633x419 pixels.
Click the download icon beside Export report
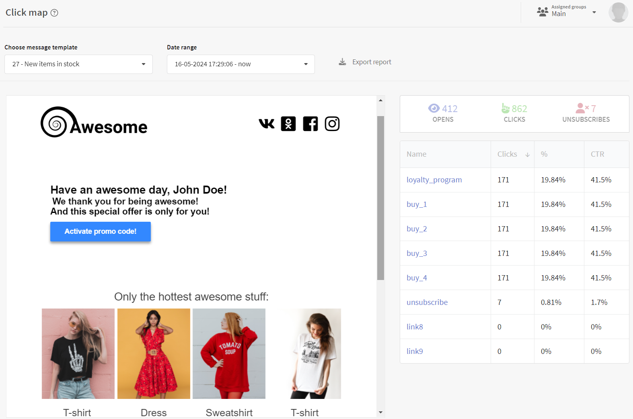(342, 62)
